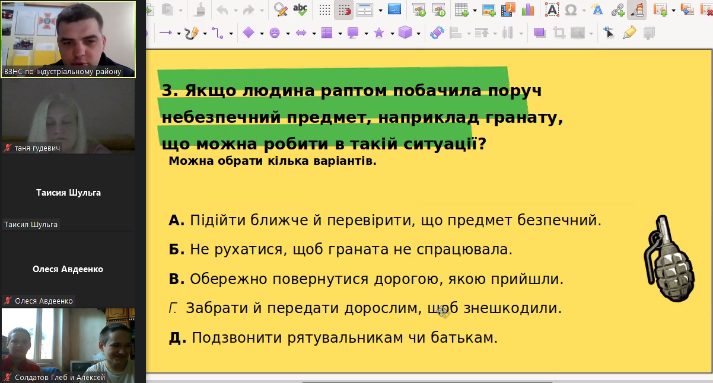Click answer Д. Подзвонити рятувальникам text
The height and width of the screenshot is (383, 713).
333,338
